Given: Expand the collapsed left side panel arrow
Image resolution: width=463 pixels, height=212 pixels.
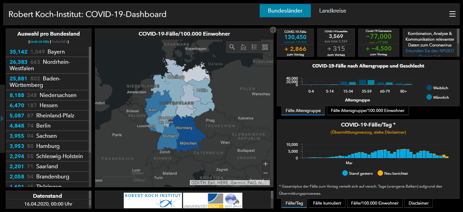Looking at the screenshot, I should 2,119.
